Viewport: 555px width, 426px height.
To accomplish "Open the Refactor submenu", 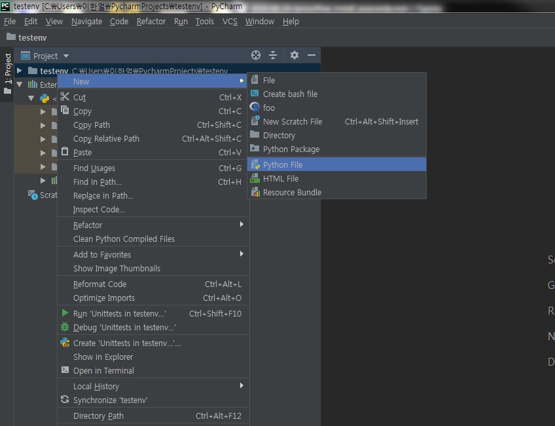I will (153, 225).
